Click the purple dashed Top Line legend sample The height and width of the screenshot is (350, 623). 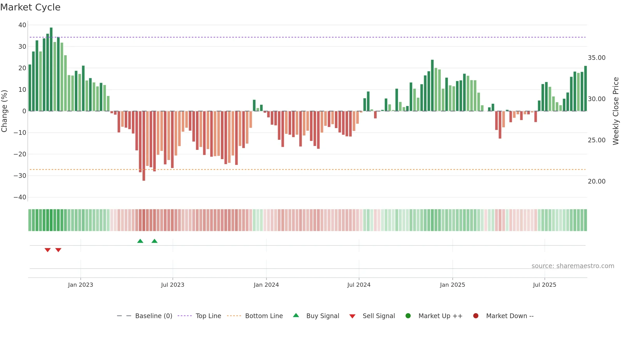point(185,316)
